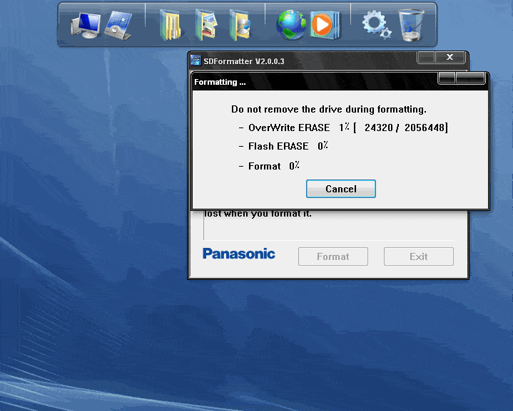This screenshot has height=411, width=513.
Task: Click the Format 0% status line
Action: pyautogui.click(x=269, y=166)
